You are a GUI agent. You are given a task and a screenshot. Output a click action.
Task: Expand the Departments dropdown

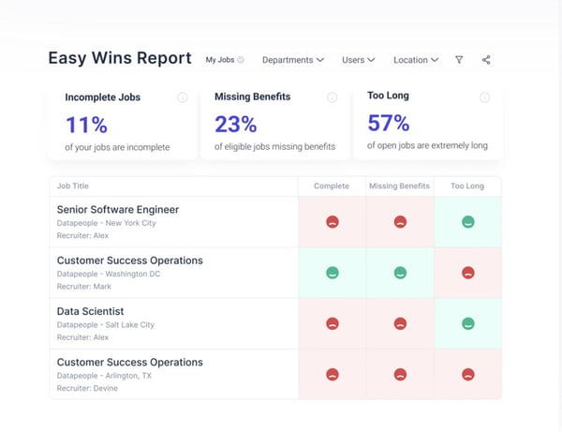click(292, 60)
